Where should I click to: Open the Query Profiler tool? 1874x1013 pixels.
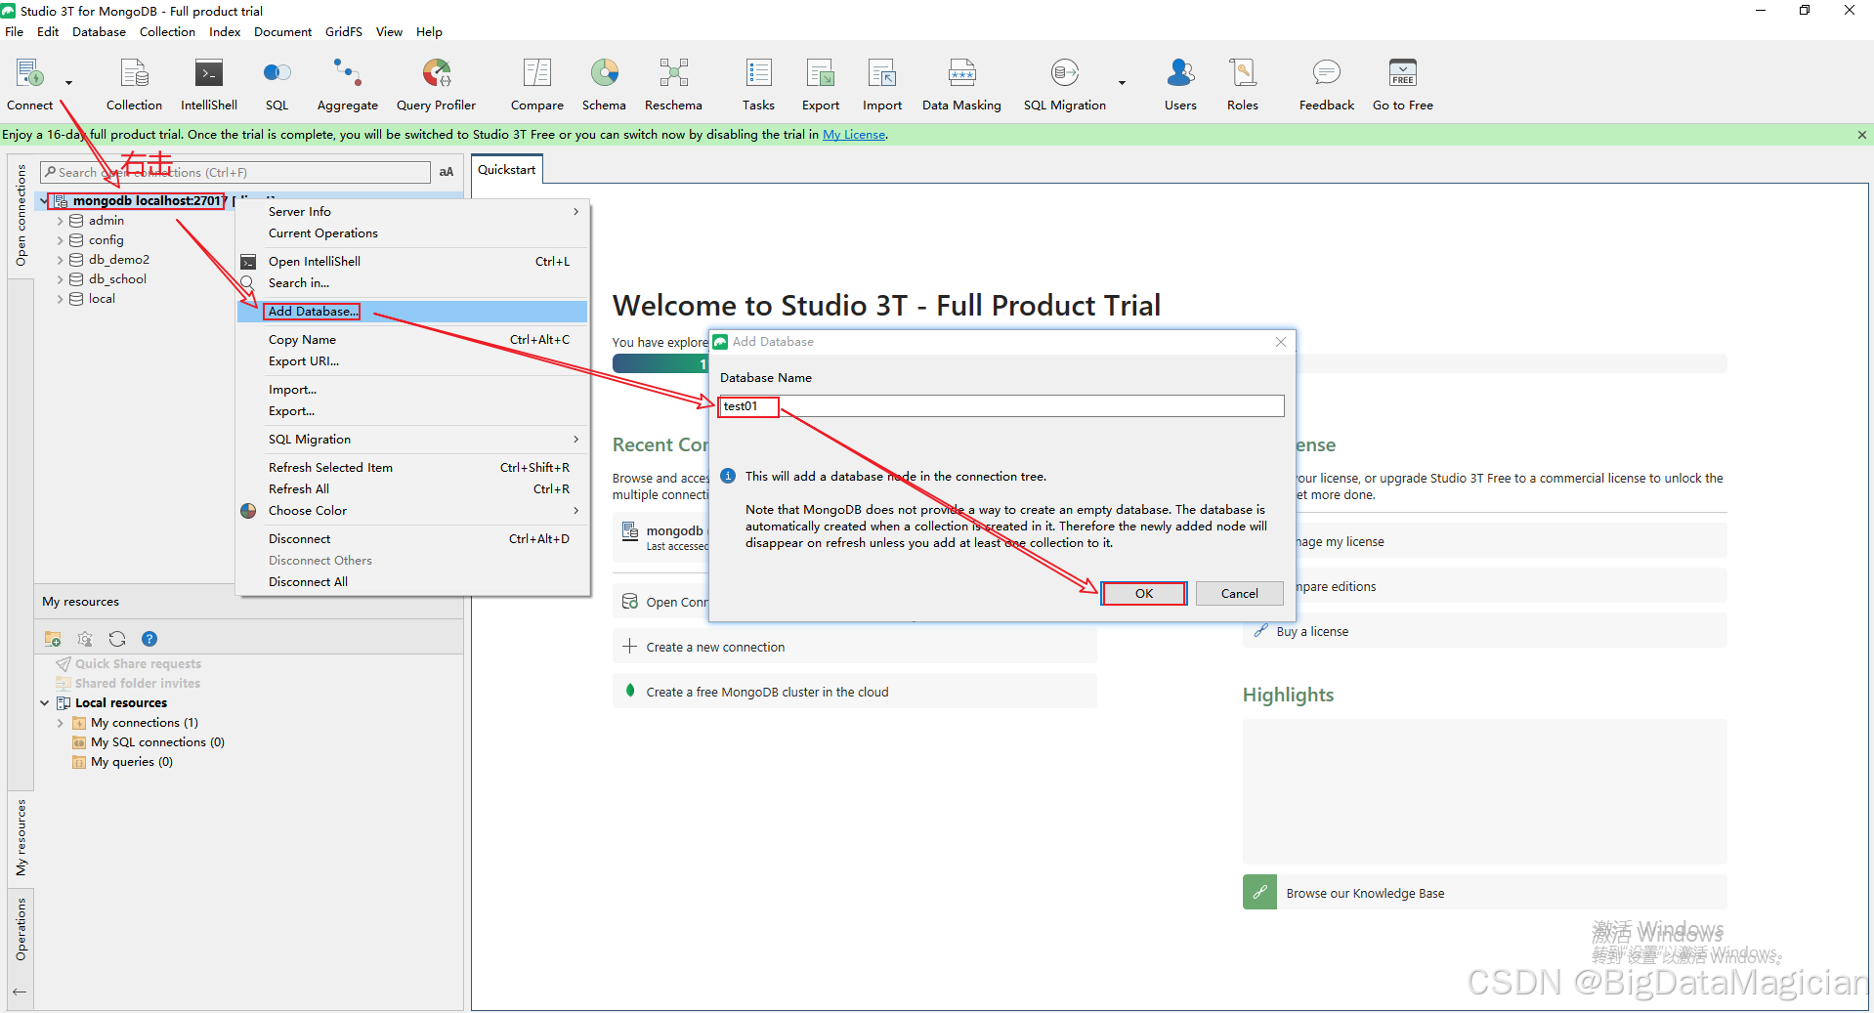pyautogui.click(x=436, y=84)
